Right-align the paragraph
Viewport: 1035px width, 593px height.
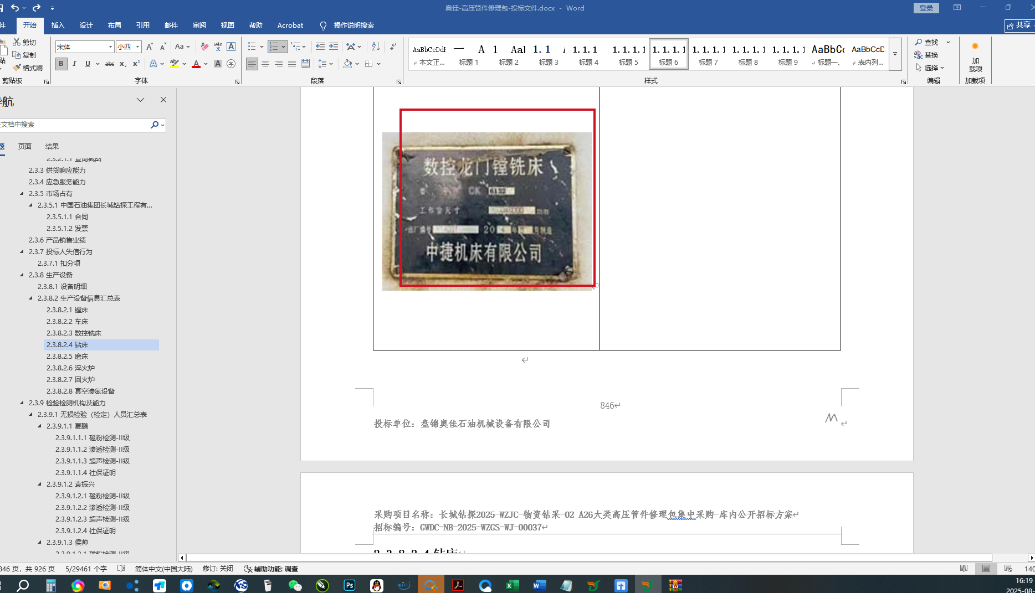click(x=279, y=64)
